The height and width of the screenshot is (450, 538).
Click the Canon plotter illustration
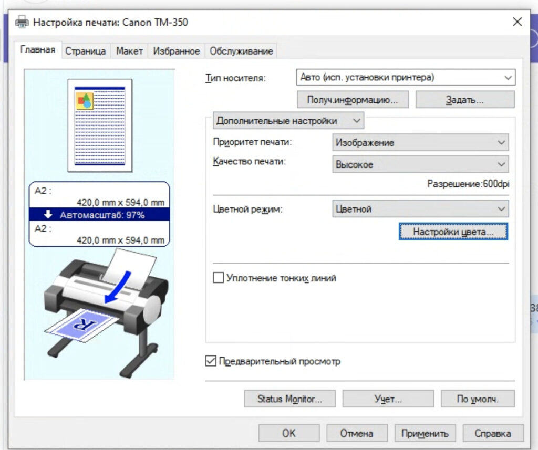(106, 314)
